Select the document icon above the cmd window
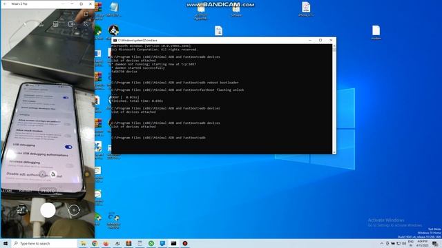Image resolution: width=442 pixels, height=248 pixels. pyautogui.click(x=218, y=30)
